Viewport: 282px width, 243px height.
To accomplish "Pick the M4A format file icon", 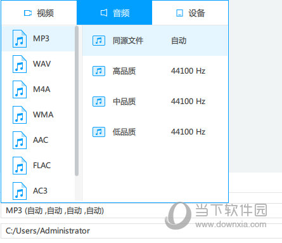I will click(x=20, y=89).
